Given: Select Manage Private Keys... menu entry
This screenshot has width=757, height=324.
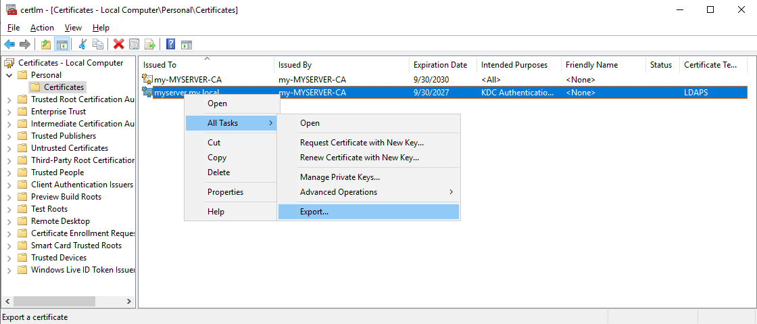Looking at the screenshot, I should (x=339, y=177).
